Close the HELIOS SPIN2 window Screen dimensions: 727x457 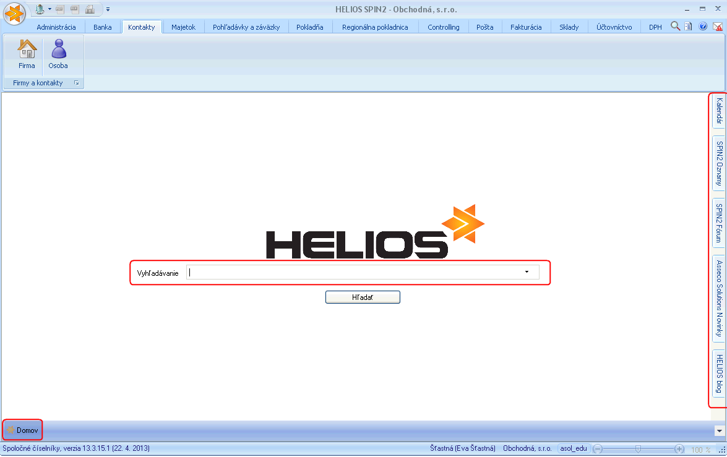coord(718,9)
